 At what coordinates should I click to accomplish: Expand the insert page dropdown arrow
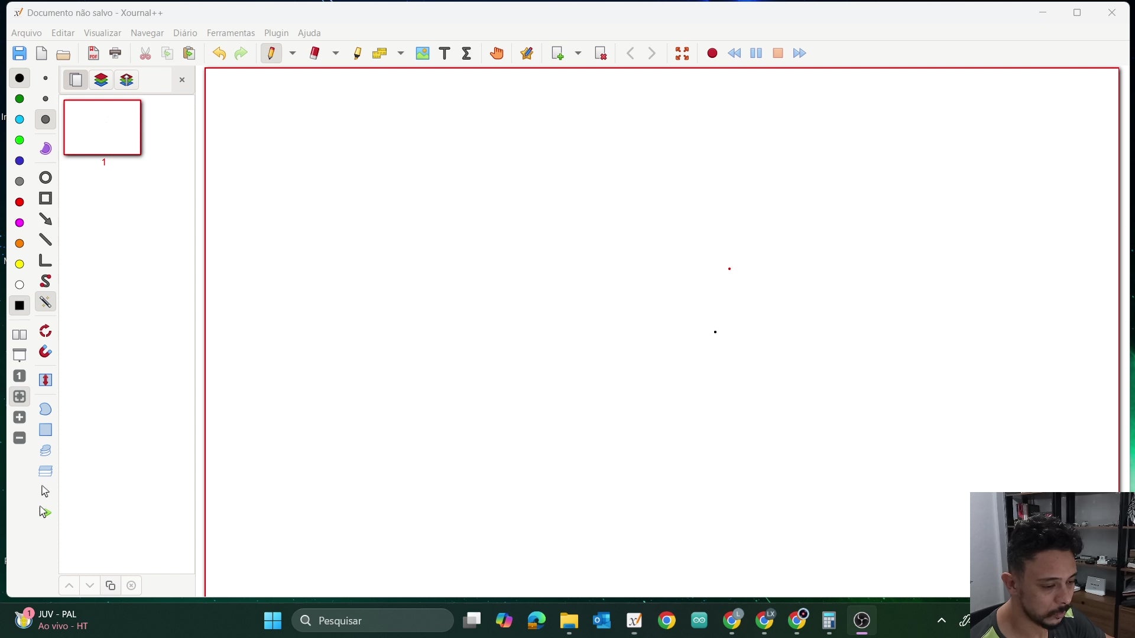pos(578,53)
